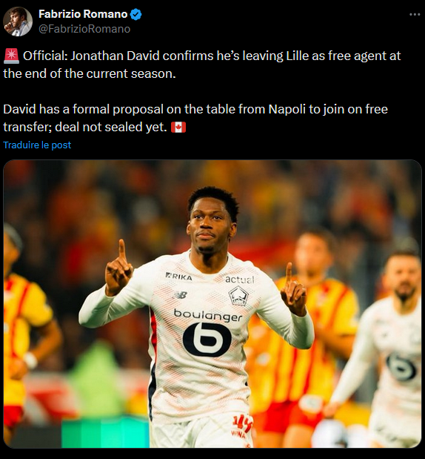Click the blue verified badge
This screenshot has width=425, height=459.
[x=136, y=14]
